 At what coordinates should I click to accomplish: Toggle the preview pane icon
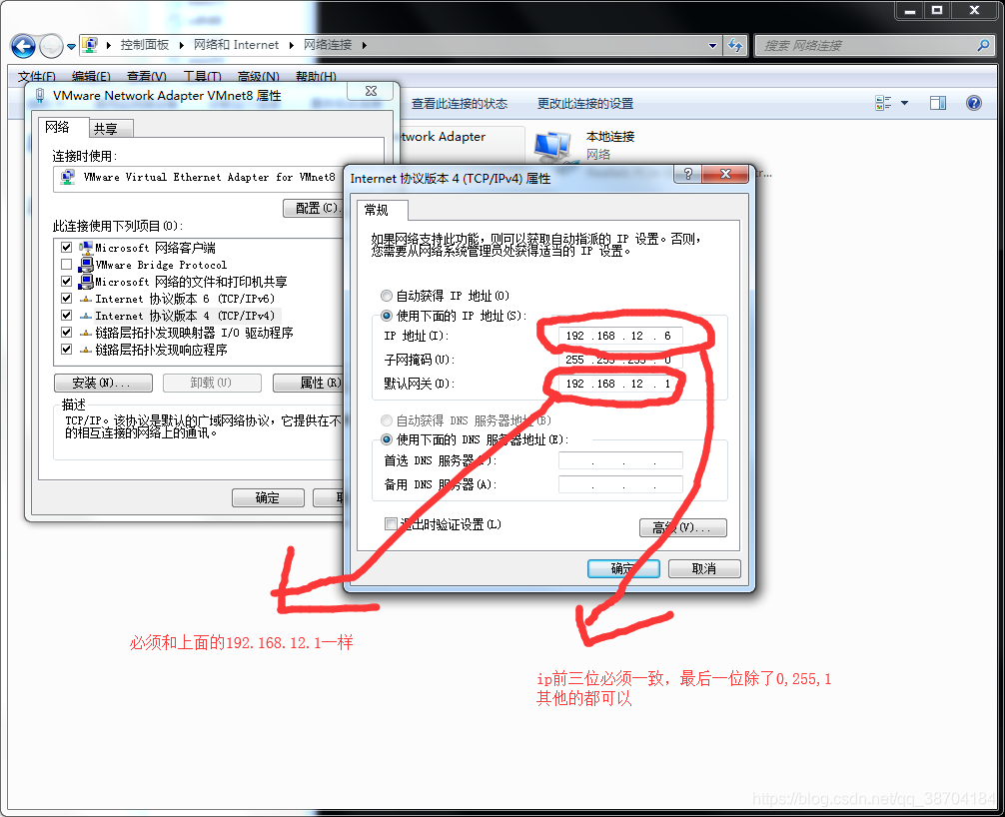point(938,103)
